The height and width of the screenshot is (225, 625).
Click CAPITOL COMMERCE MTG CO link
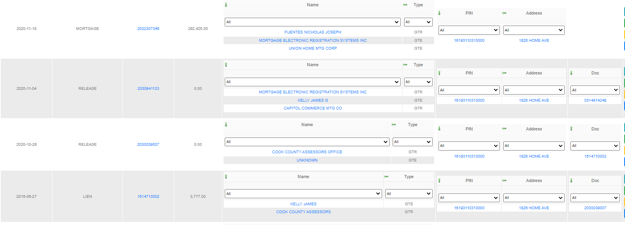(x=313, y=108)
